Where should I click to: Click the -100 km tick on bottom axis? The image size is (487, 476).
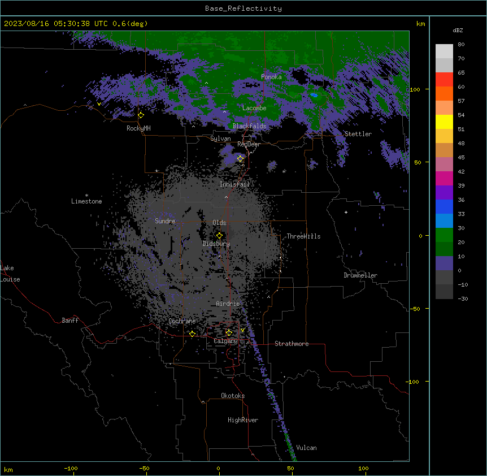pyautogui.click(x=71, y=468)
